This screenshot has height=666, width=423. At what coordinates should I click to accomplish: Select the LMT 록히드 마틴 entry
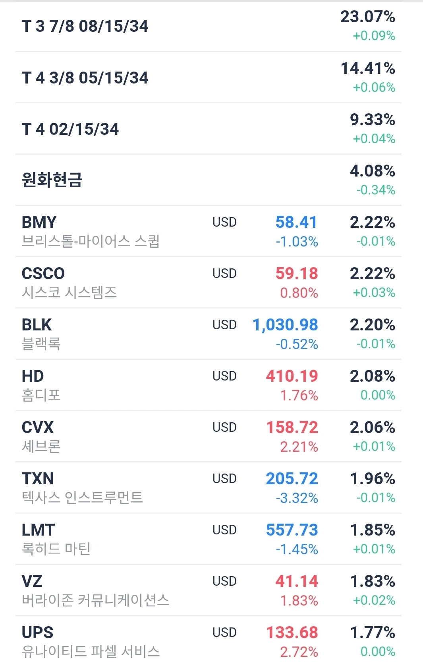point(119,539)
